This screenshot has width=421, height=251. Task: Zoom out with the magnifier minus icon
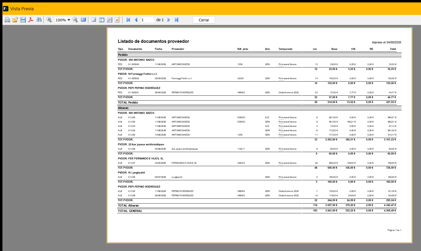click(x=76, y=20)
